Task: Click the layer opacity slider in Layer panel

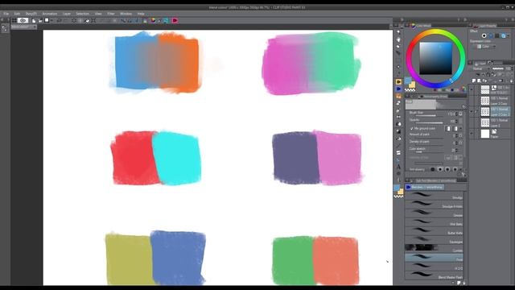Action: 498,68
